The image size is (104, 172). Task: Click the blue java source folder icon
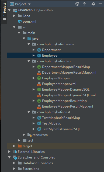pos(29,39)
